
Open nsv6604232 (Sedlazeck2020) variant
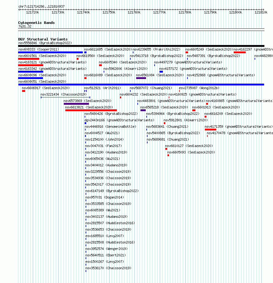pyautogui.click(x=144, y=94)
